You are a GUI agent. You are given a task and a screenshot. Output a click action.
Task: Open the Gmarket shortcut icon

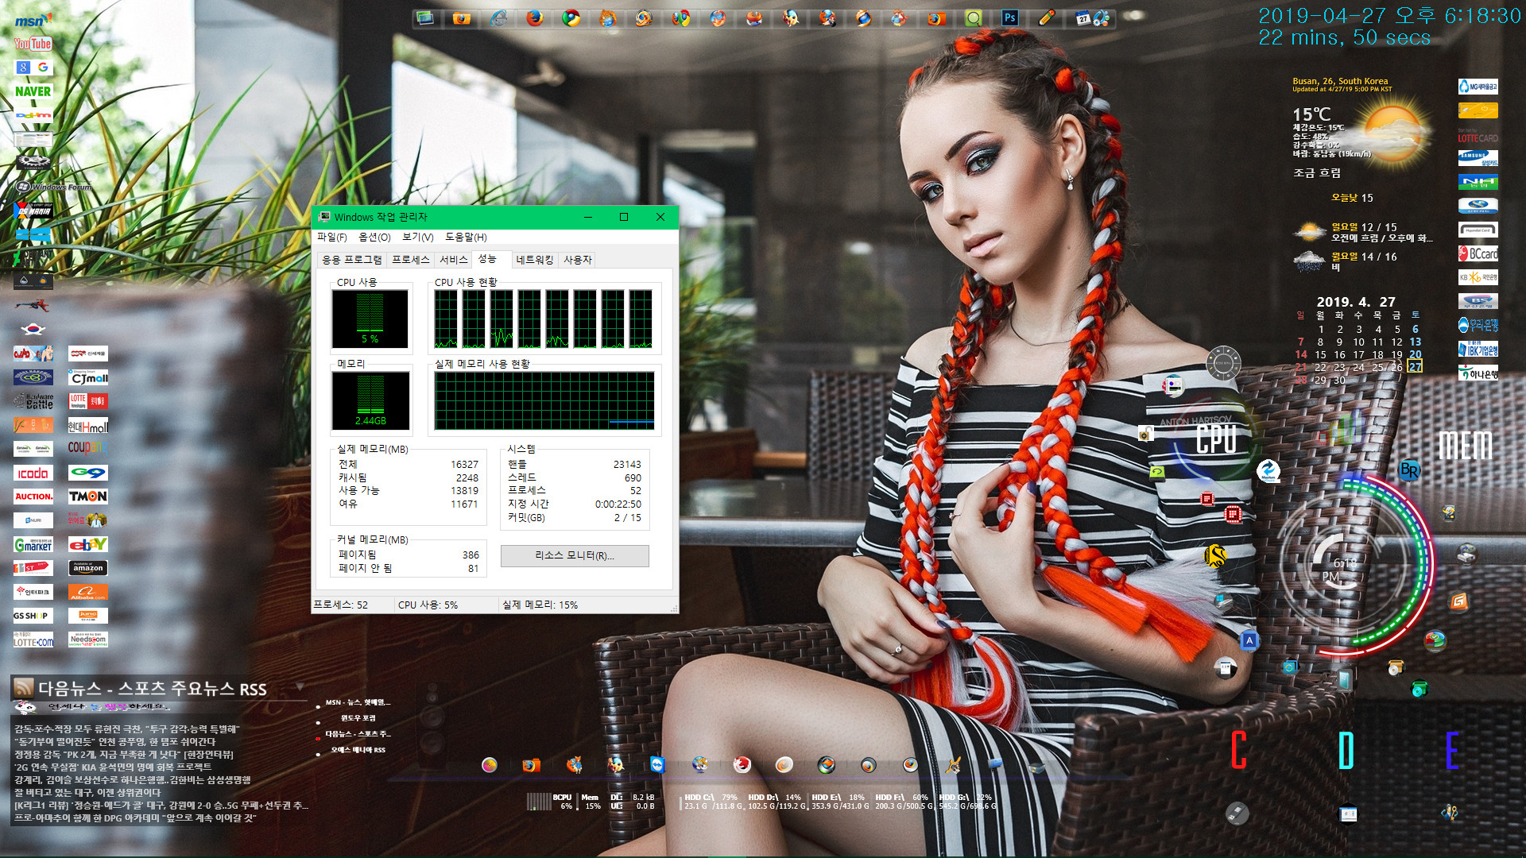[x=33, y=544]
